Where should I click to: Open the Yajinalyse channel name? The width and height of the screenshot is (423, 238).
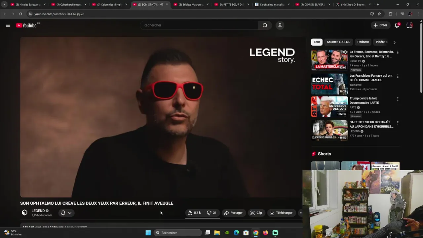(356, 85)
